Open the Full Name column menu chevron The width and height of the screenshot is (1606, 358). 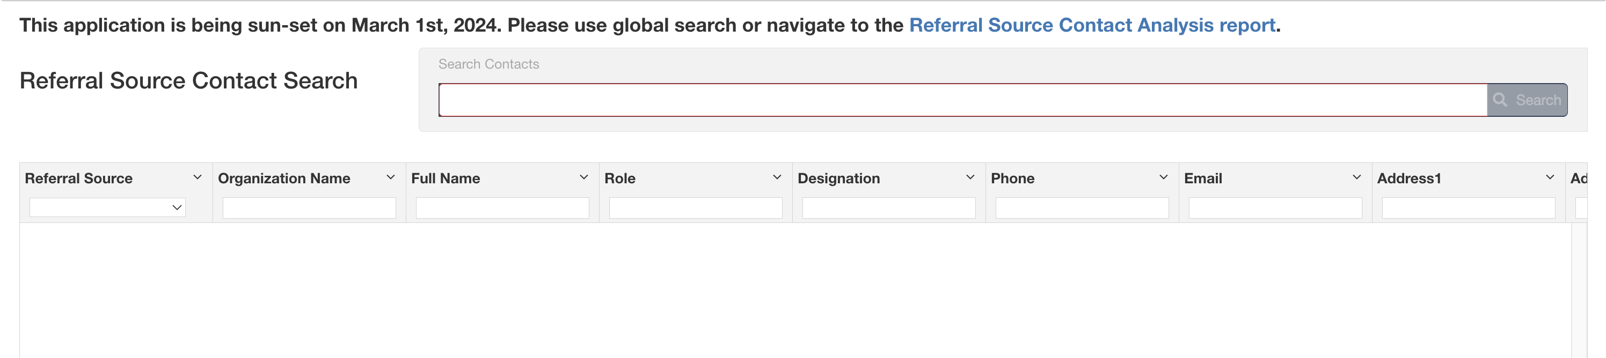click(x=584, y=177)
